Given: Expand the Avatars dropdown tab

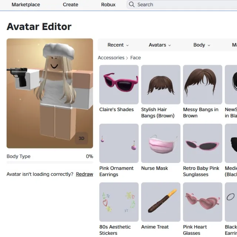Looking at the screenshot, I should coord(160,45).
